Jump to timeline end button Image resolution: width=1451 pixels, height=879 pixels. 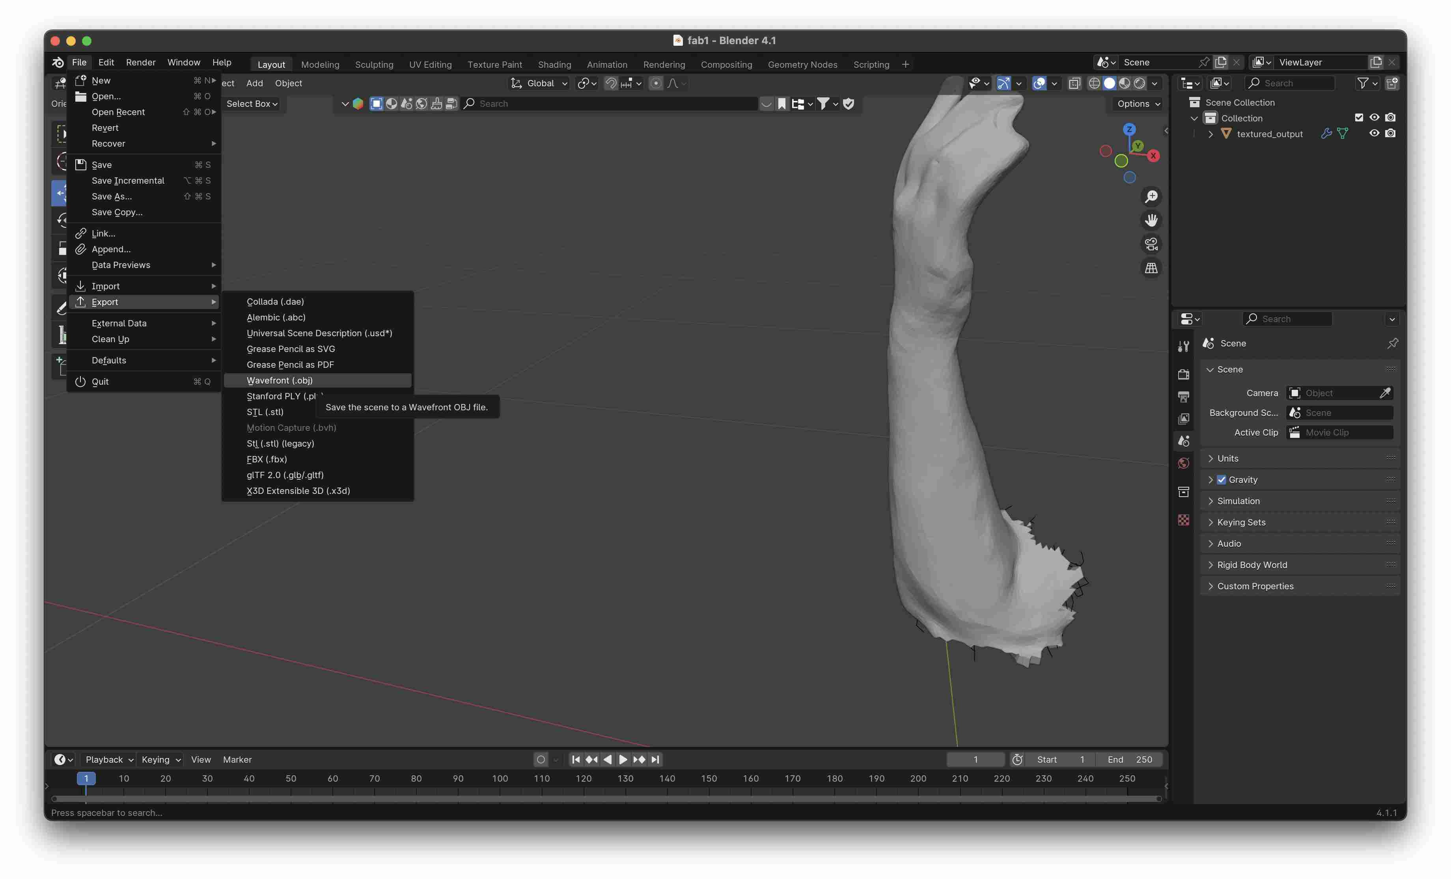[655, 760]
